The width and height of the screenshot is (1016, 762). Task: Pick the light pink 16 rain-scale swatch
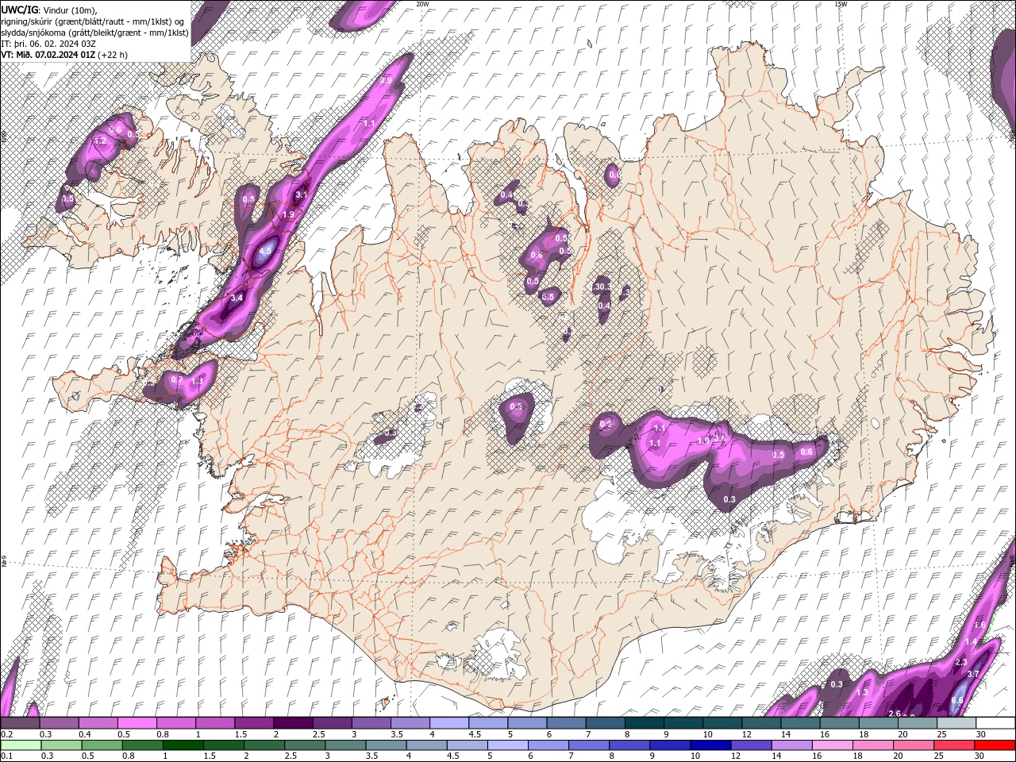pyautogui.click(x=831, y=745)
